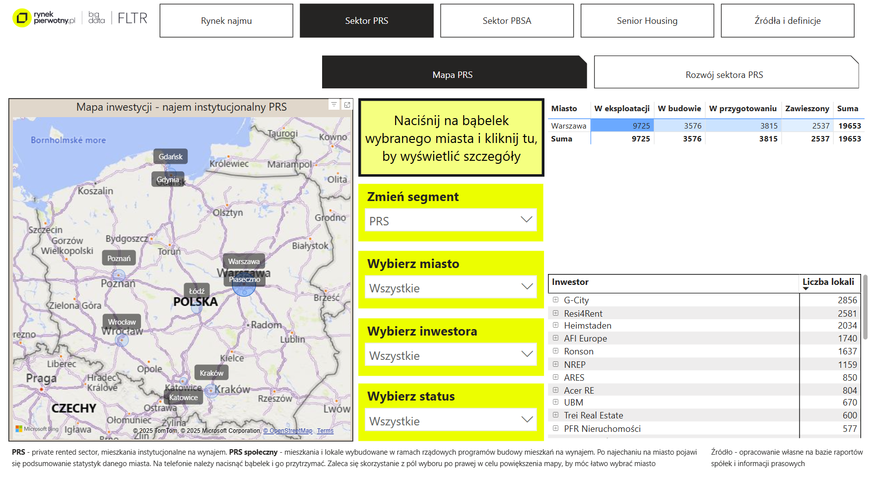Click the Poznań bubble on the map
This screenshot has width=874, height=478.
119,275
